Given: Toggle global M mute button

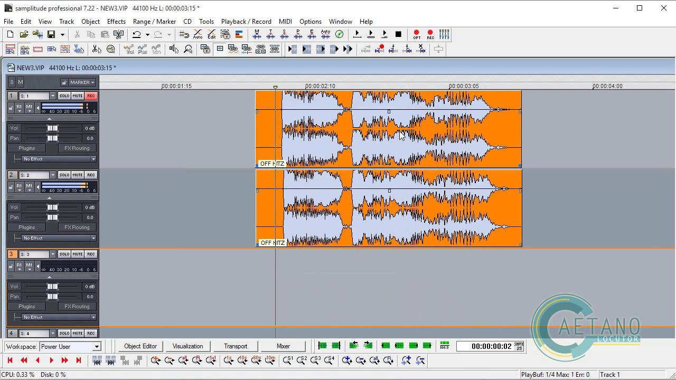Looking at the screenshot, I should tap(21, 82).
